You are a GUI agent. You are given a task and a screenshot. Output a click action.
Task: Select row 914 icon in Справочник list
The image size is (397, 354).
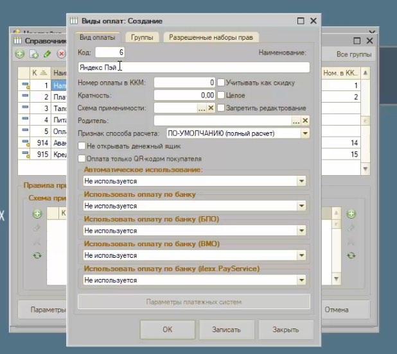coord(26,143)
